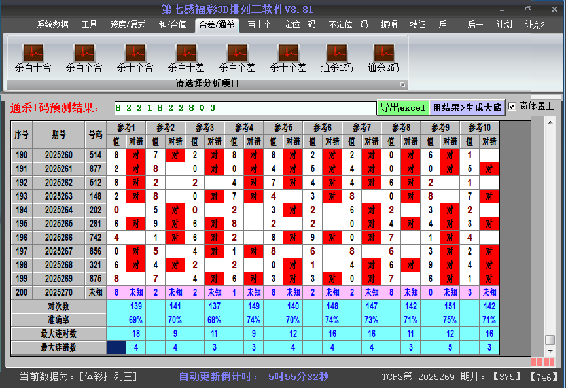Open the 通杀2码 analysis icon
This screenshot has width=566, height=388.
click(x=383, y=52)
